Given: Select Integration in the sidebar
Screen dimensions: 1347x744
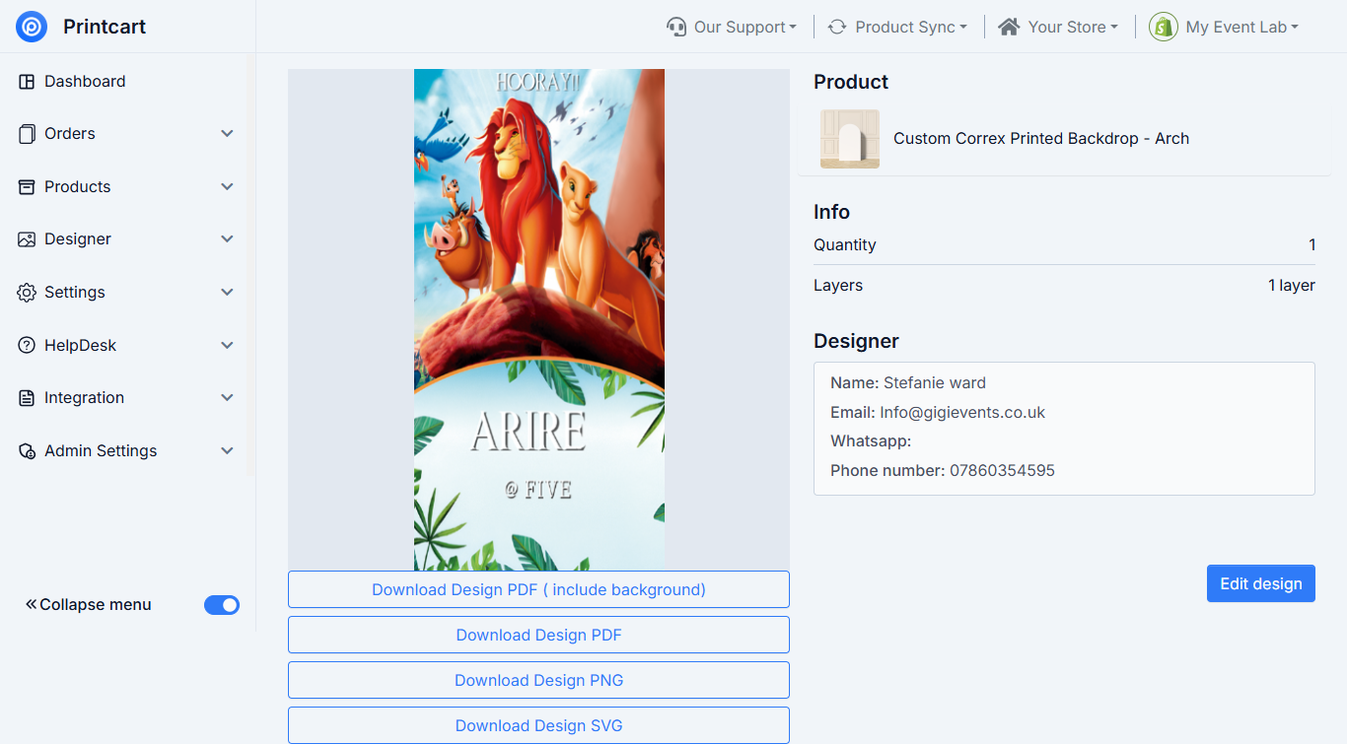Looking at the screenshot, I should tap(85, 398).
